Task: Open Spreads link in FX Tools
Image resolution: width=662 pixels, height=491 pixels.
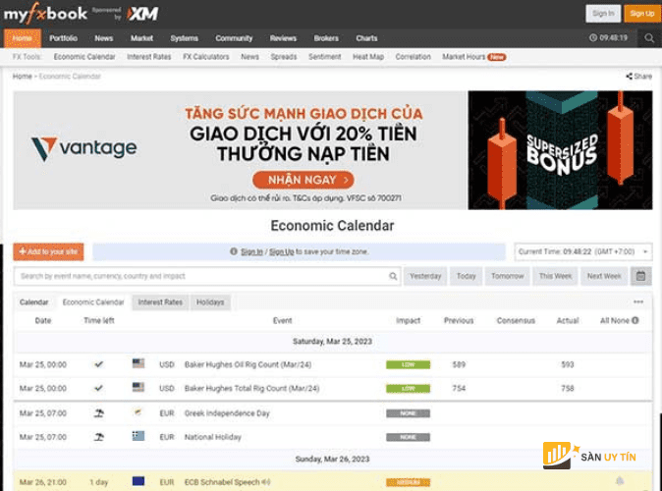Action: point(284,57)
